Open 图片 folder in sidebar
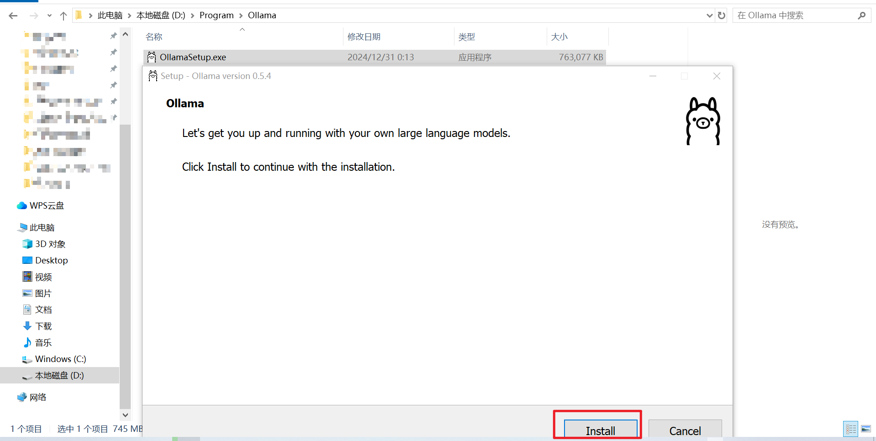876x441 pixels. (x=43, y=293)
